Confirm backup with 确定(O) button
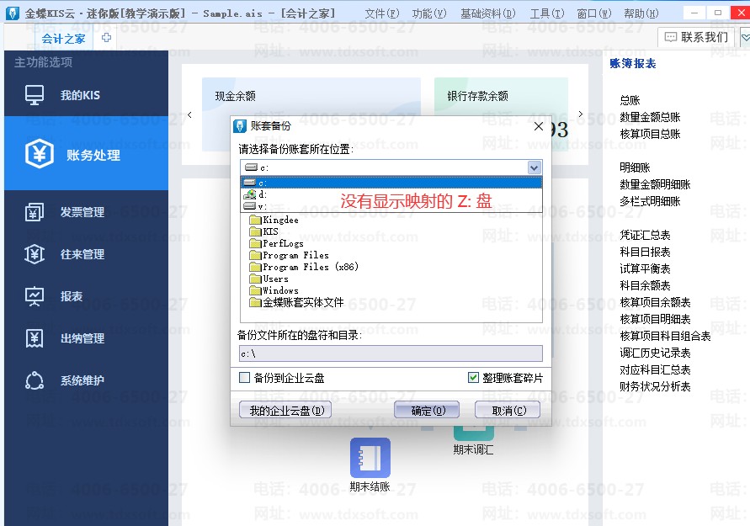The image size is (750, 526). (427, 411)
